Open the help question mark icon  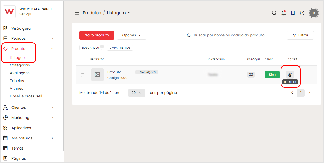coord(302,13)
